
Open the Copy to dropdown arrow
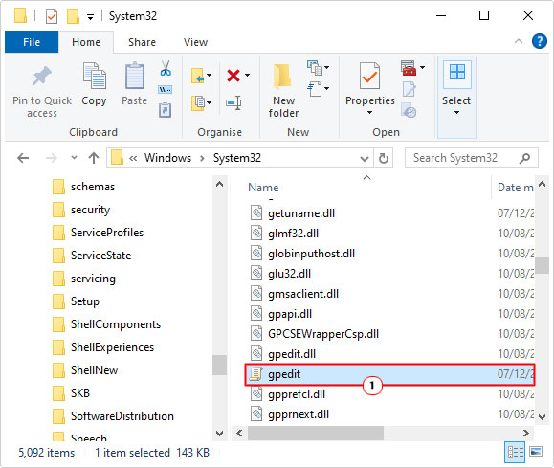210,102
